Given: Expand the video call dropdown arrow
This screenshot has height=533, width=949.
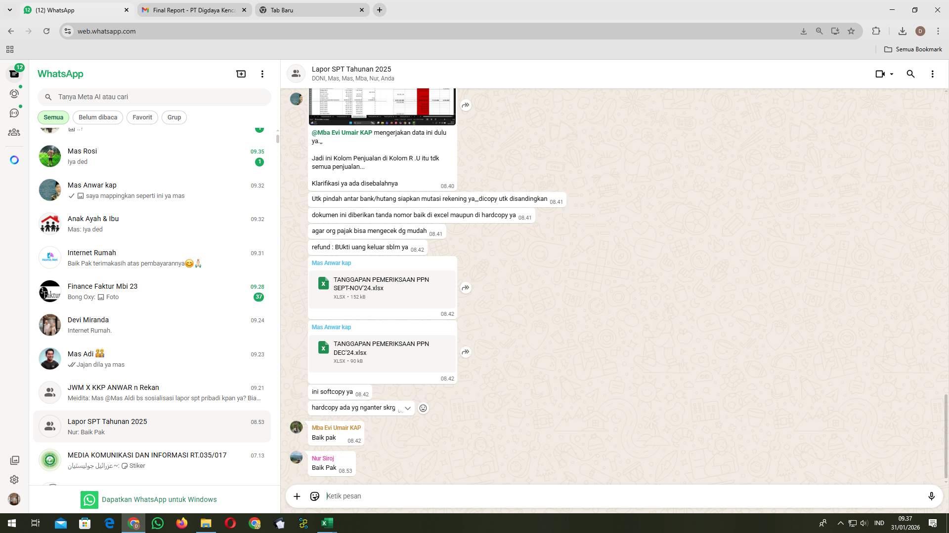Looking at the screenshot, I should point(892,74).
